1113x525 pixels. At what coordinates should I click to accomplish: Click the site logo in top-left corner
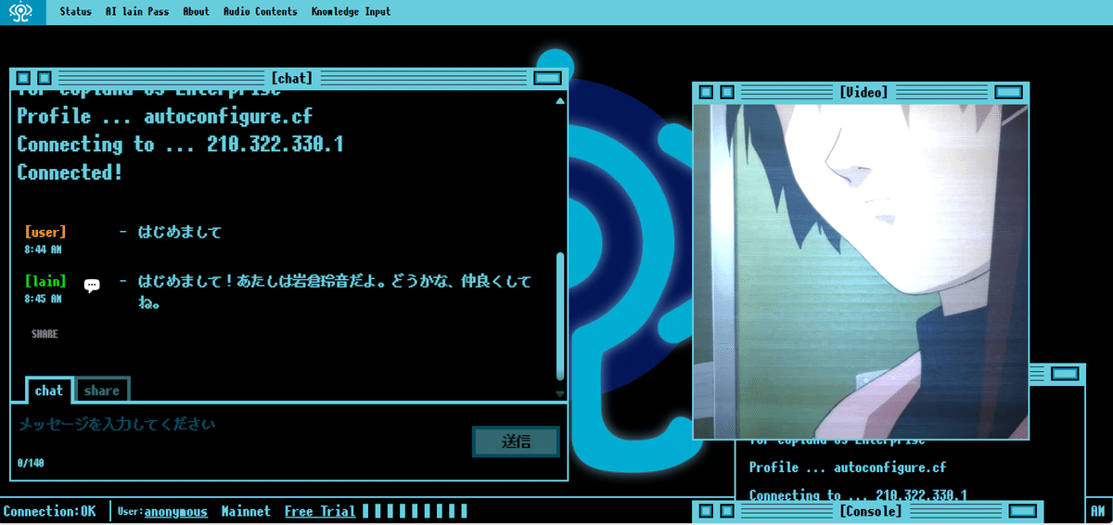22,12
